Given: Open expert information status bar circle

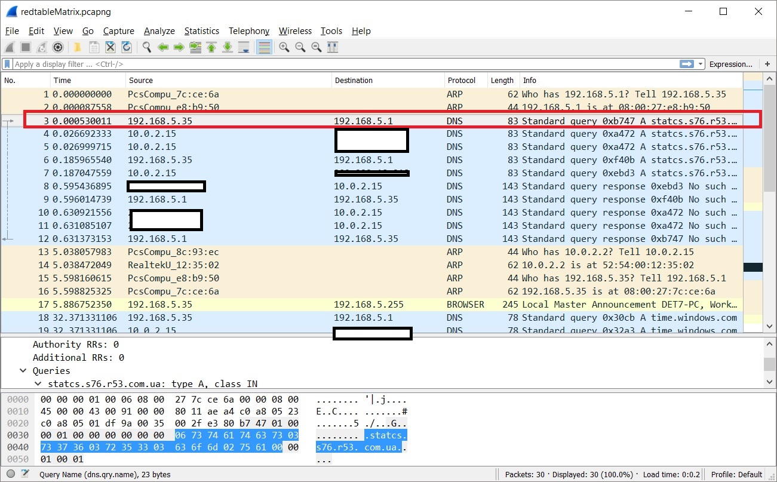Looking at the screenshot, I should tap(10, 474).
